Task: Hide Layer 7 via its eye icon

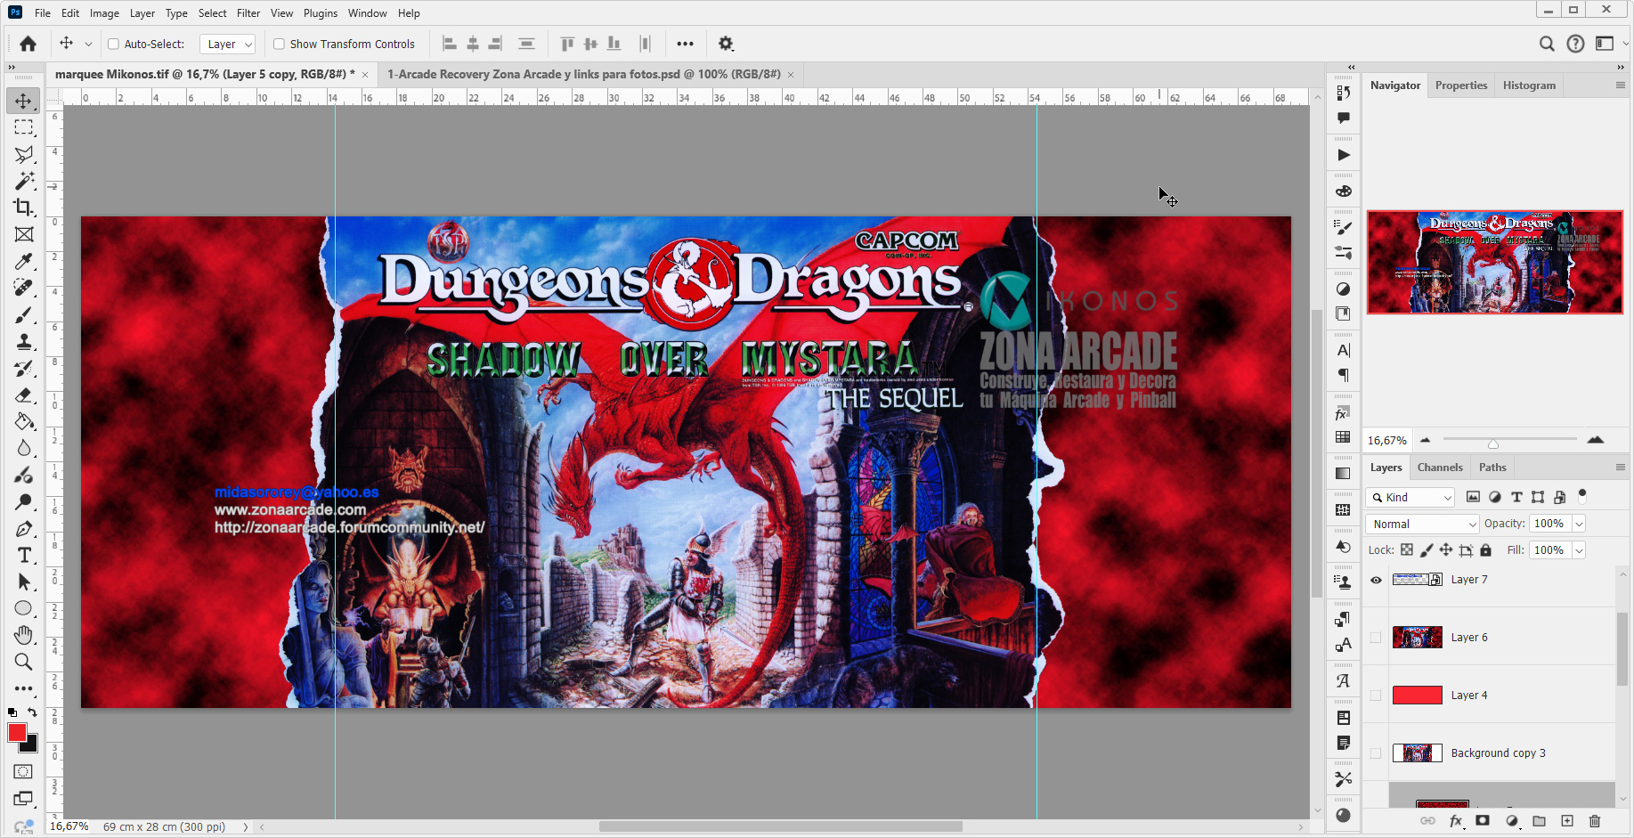Action: pos(1375,580)
